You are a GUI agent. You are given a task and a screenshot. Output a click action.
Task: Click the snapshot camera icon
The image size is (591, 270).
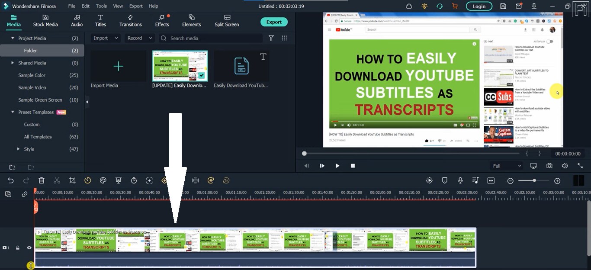point(549,166)
